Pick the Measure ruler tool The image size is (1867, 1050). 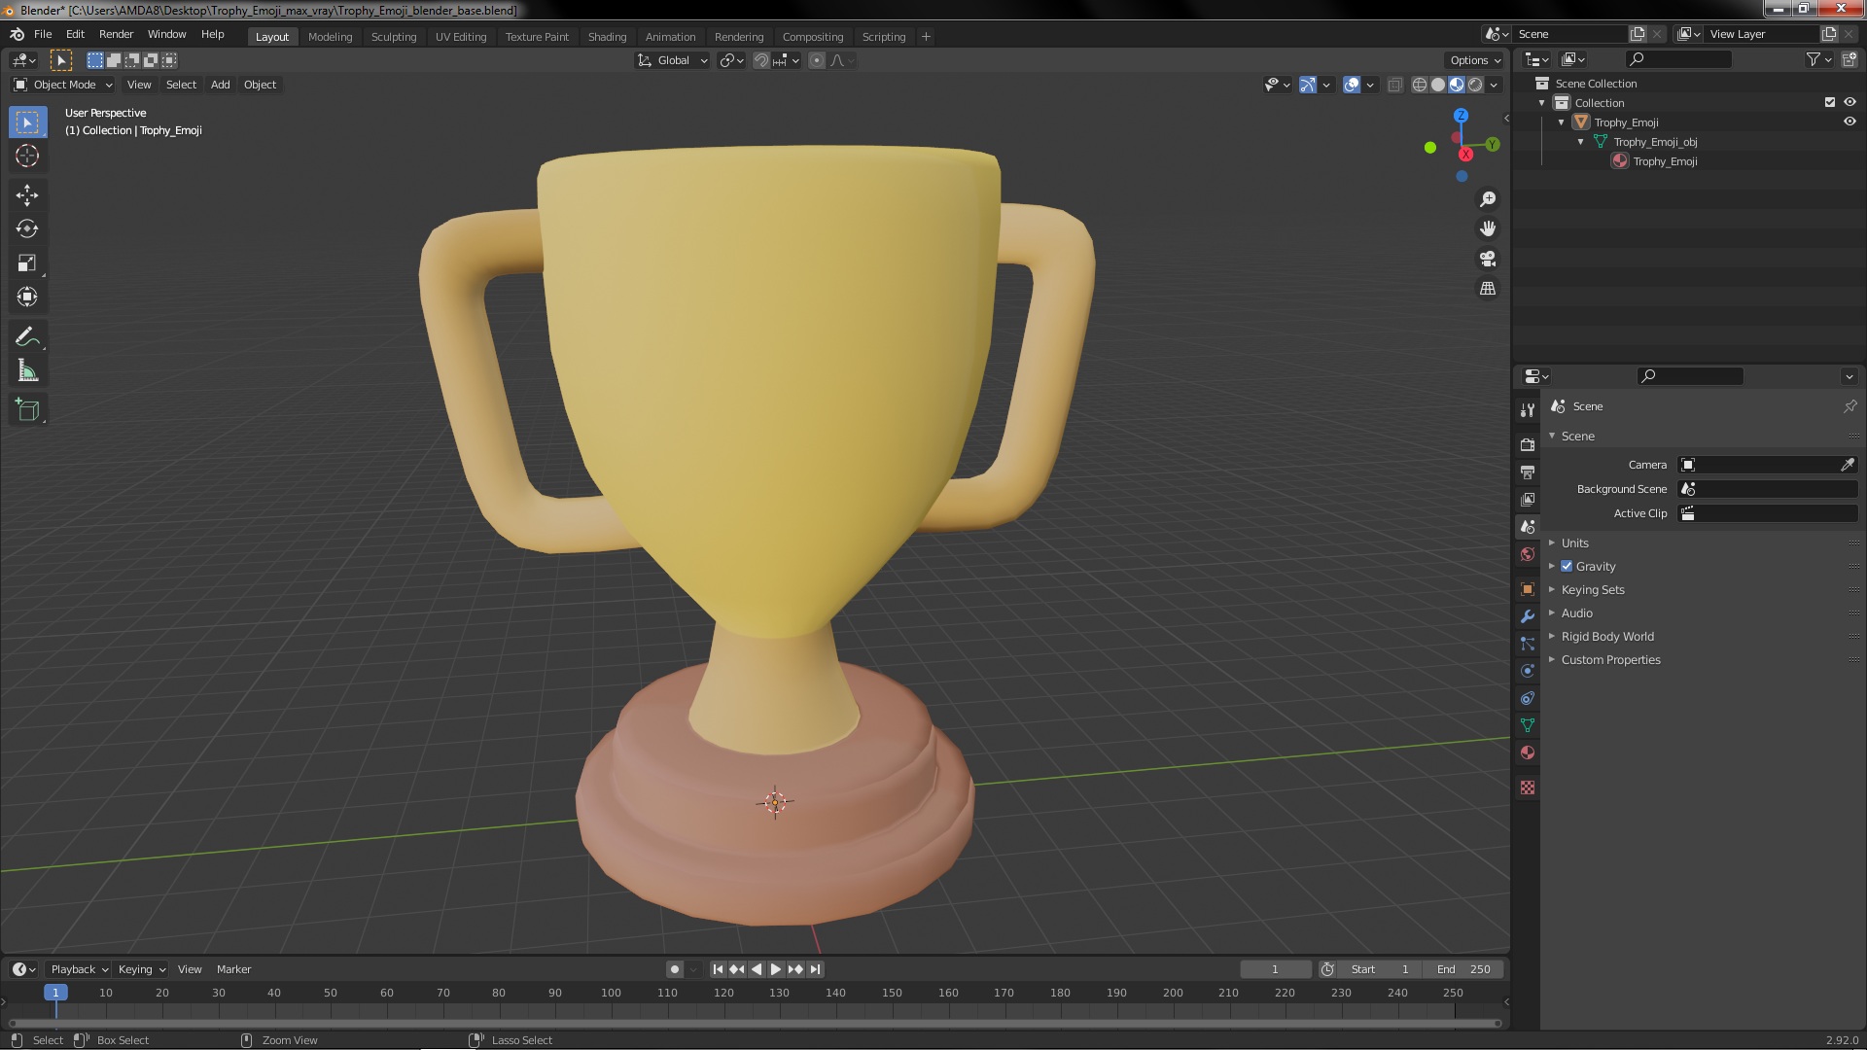coord(27,371)
